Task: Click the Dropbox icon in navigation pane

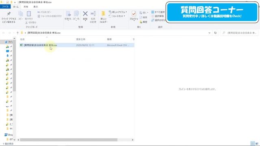Action: (x=6, y=135)
